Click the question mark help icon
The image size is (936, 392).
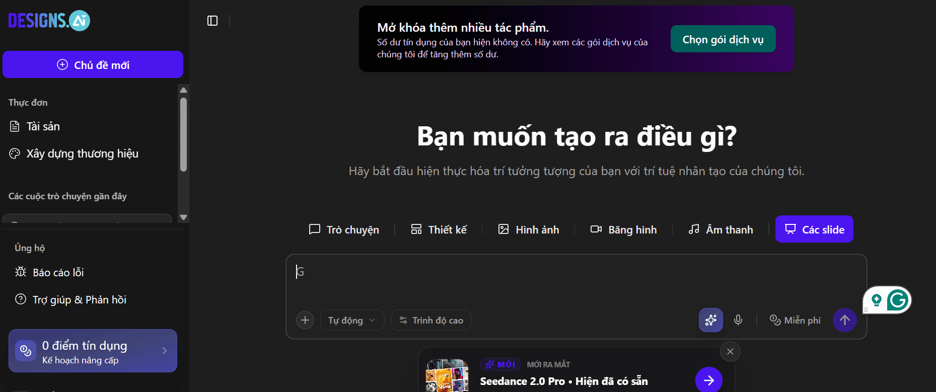click(x=21, y=299)
